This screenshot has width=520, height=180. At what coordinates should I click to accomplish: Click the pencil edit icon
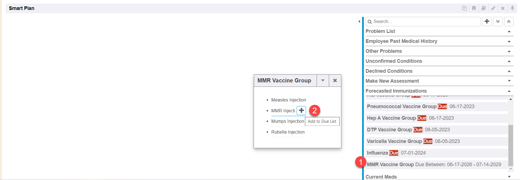click(493, 8)
